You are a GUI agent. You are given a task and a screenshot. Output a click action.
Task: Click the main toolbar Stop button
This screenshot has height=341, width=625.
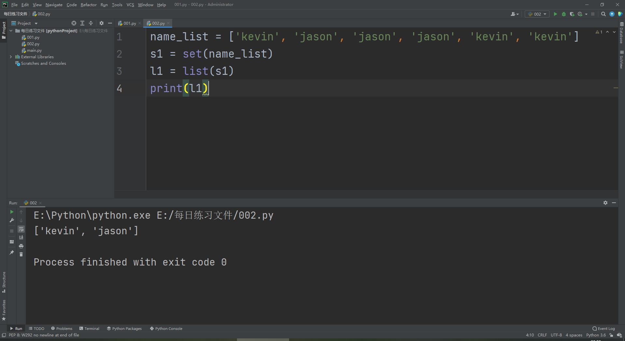pos(593,14)
